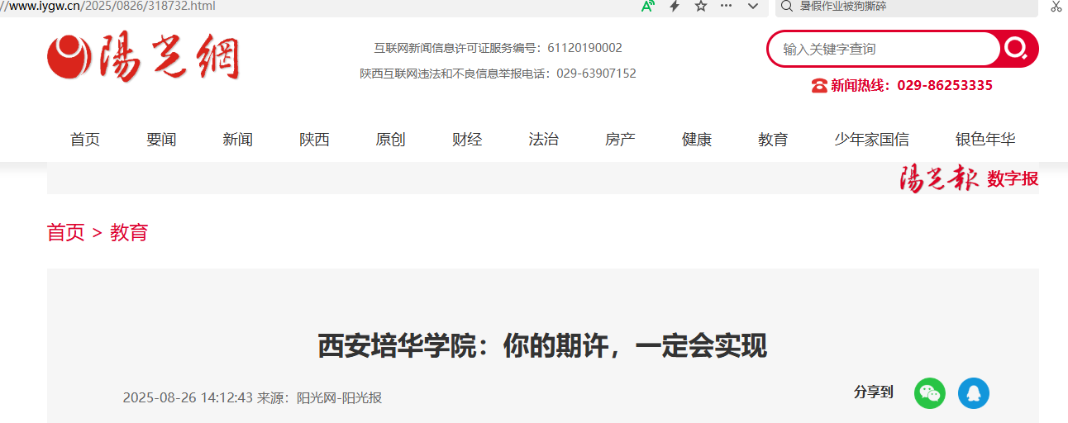Open the scissors screenshot tool
Screen dimensions: 1068x423
(x=1056, y=7)
